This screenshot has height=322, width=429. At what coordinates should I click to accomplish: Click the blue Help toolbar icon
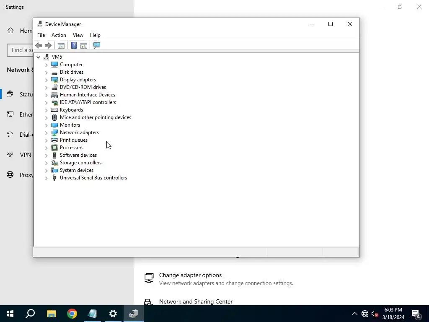(x=74, y=45)
